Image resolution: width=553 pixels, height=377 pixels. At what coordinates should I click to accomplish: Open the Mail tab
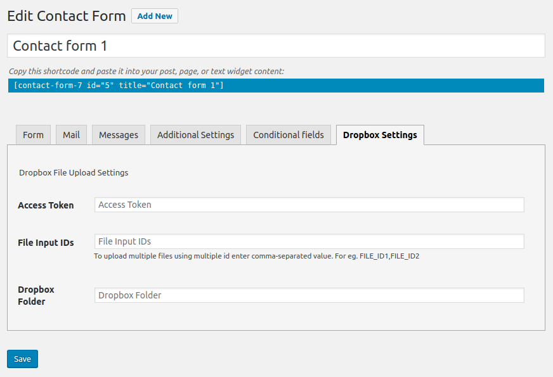click(x=71, y=135)
